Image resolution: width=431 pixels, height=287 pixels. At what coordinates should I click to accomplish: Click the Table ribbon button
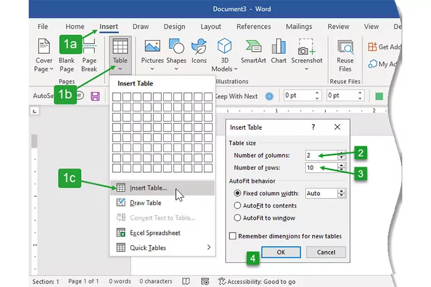point(120,55)
